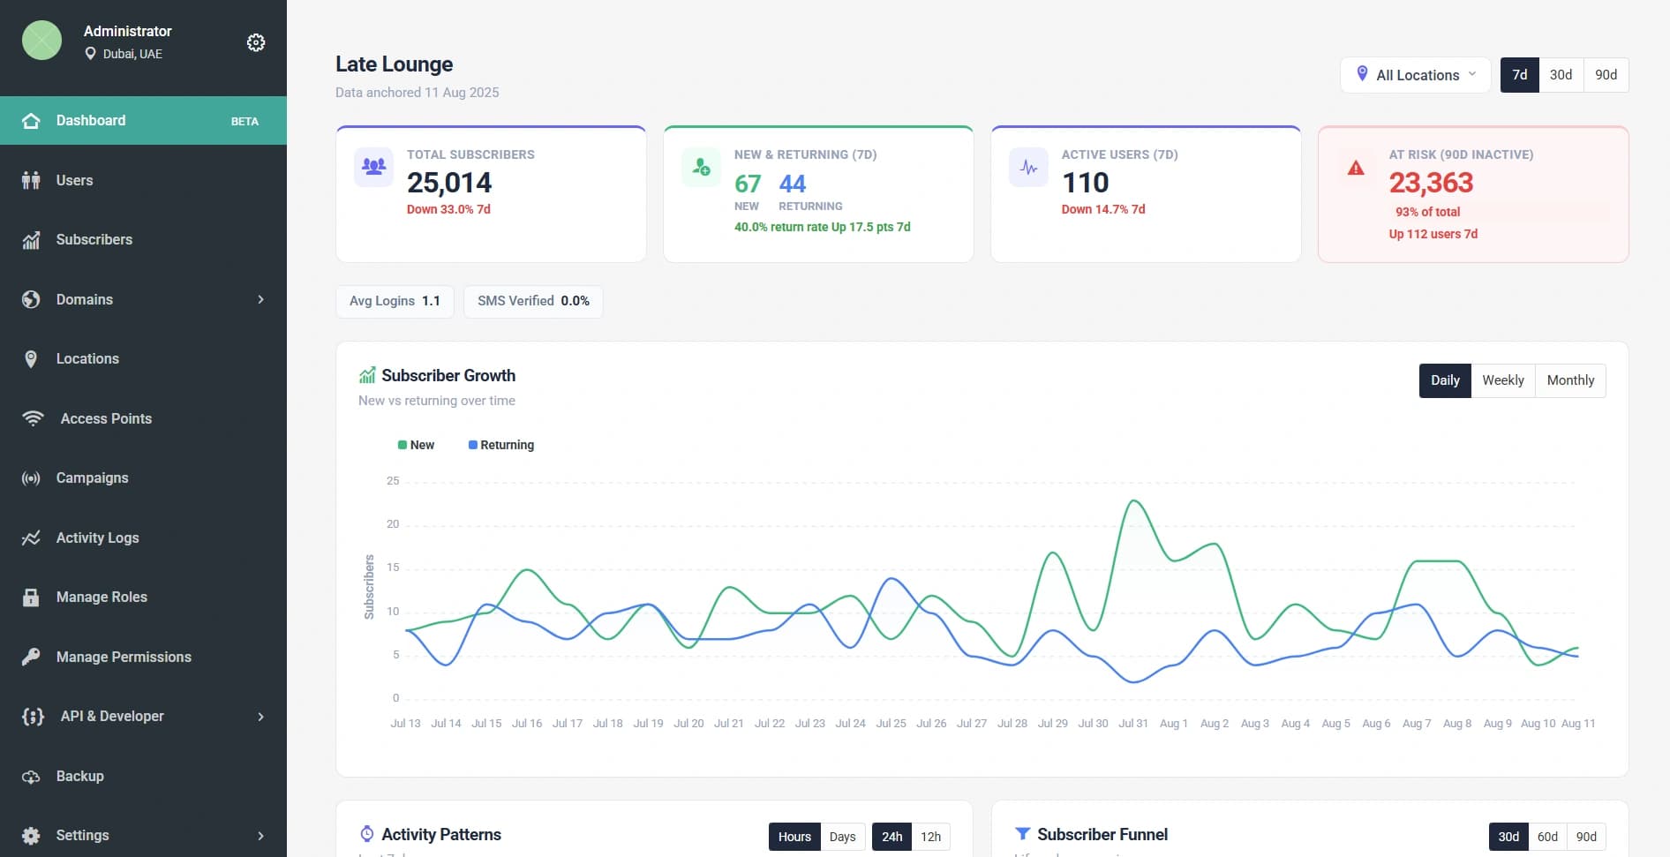Open the All Locations dropdown
The height and width of the screenshot is (857, 1670).
[x=1416, y=75]
